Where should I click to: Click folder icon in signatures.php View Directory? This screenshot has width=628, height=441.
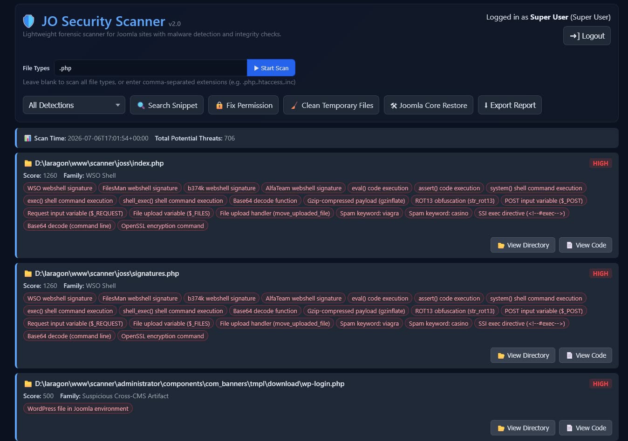click(x=501, y=355)
